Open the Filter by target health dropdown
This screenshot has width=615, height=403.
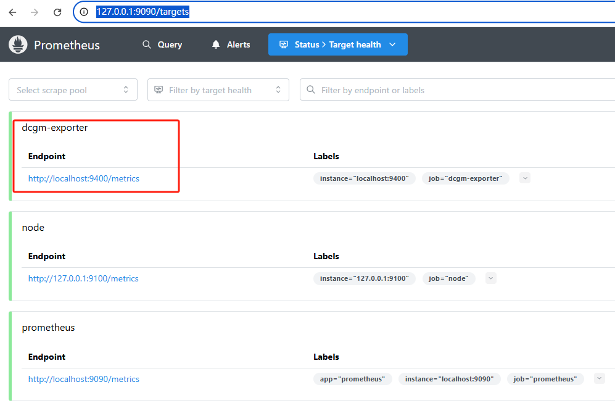point(218,90)
